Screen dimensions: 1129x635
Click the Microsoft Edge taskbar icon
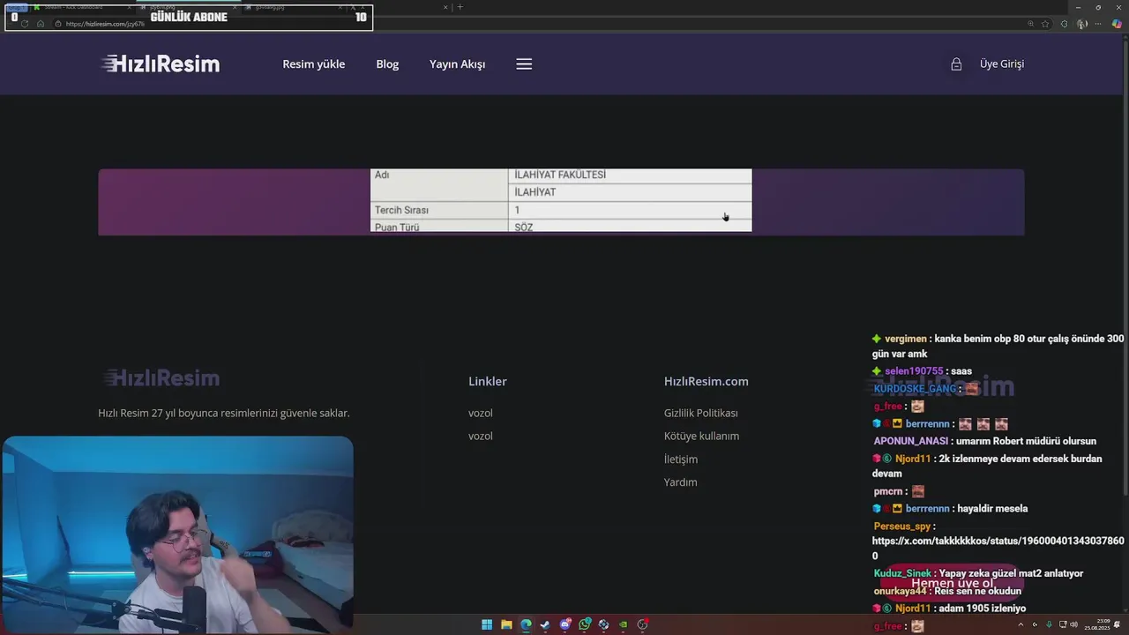pos(526,624)
